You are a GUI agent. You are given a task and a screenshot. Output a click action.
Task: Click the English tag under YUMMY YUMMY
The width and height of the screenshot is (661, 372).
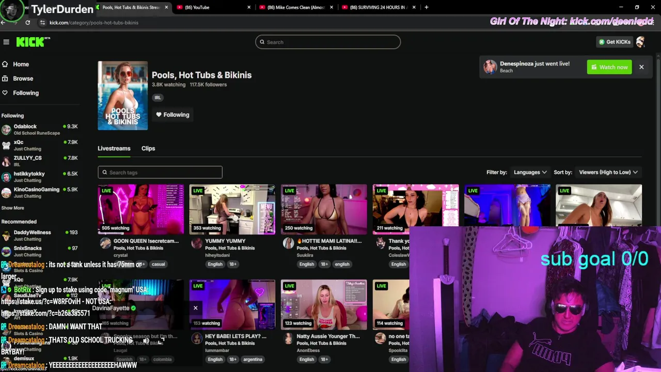pyautogui.click(x=215, y=264)
